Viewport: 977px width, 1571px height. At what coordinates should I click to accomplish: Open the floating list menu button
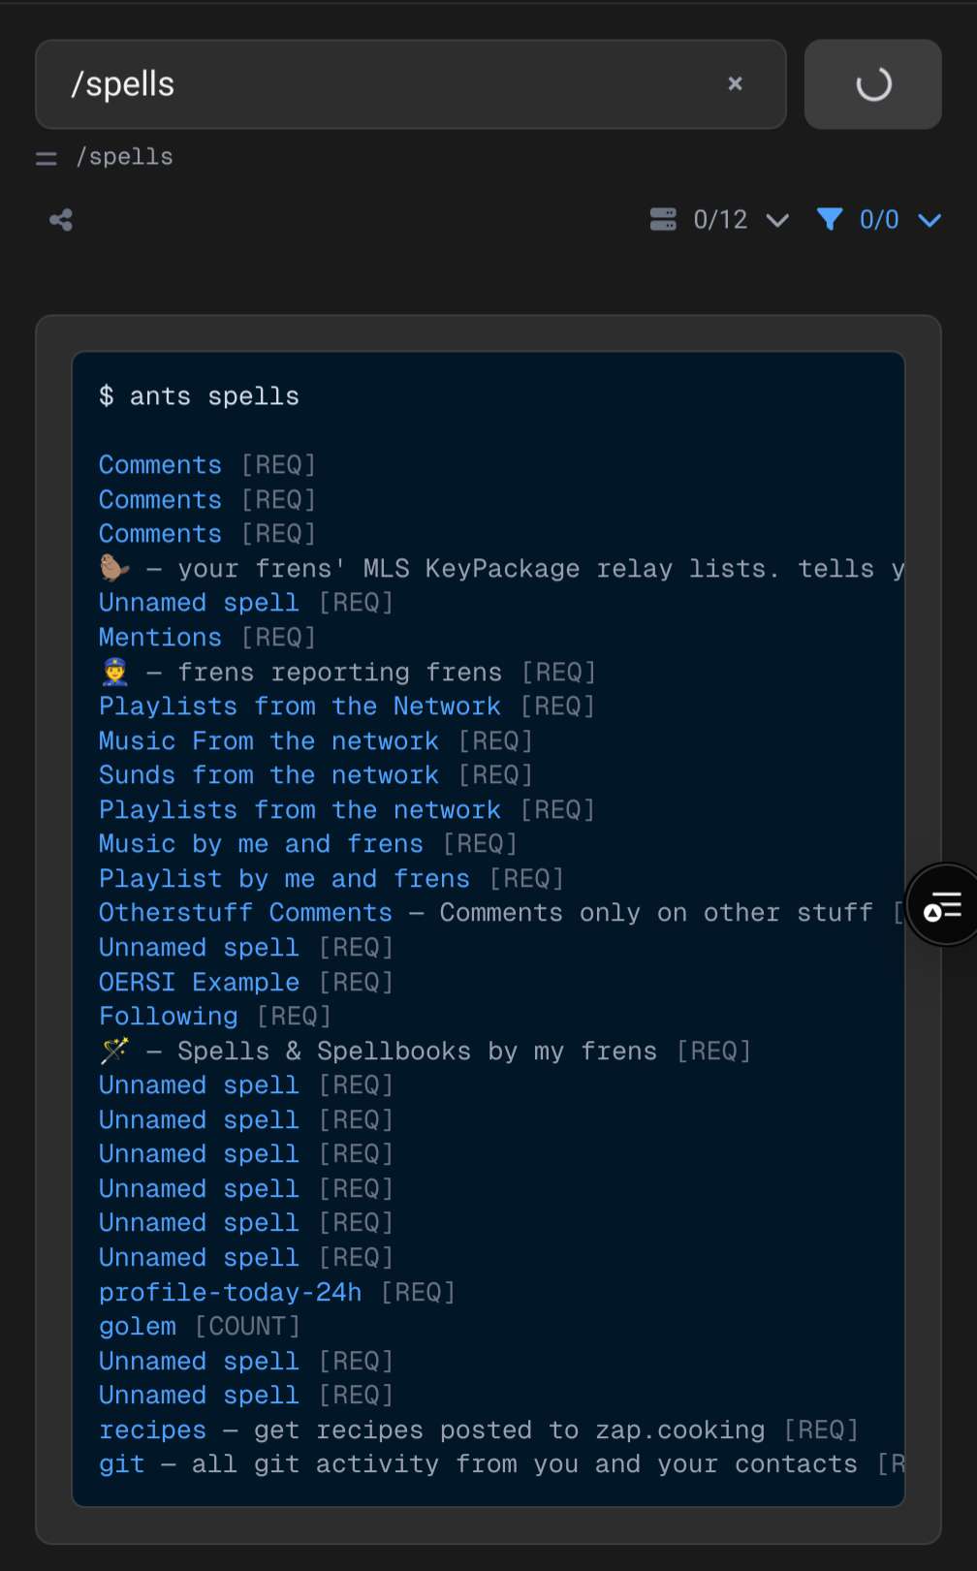click(942, 905)
